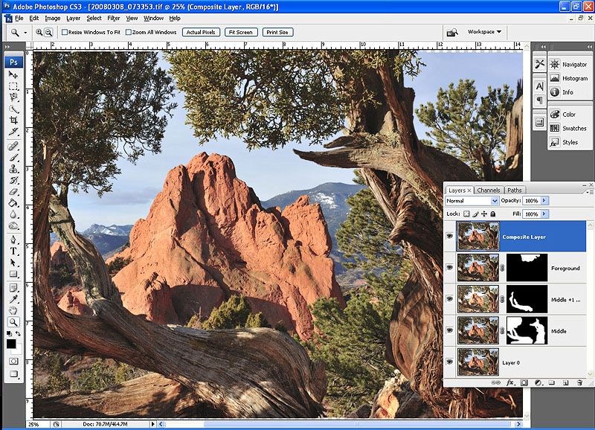595x430 pixels.
Task: Enable Resize Windows To Fit checkbox
Action: tap(65, 33)
